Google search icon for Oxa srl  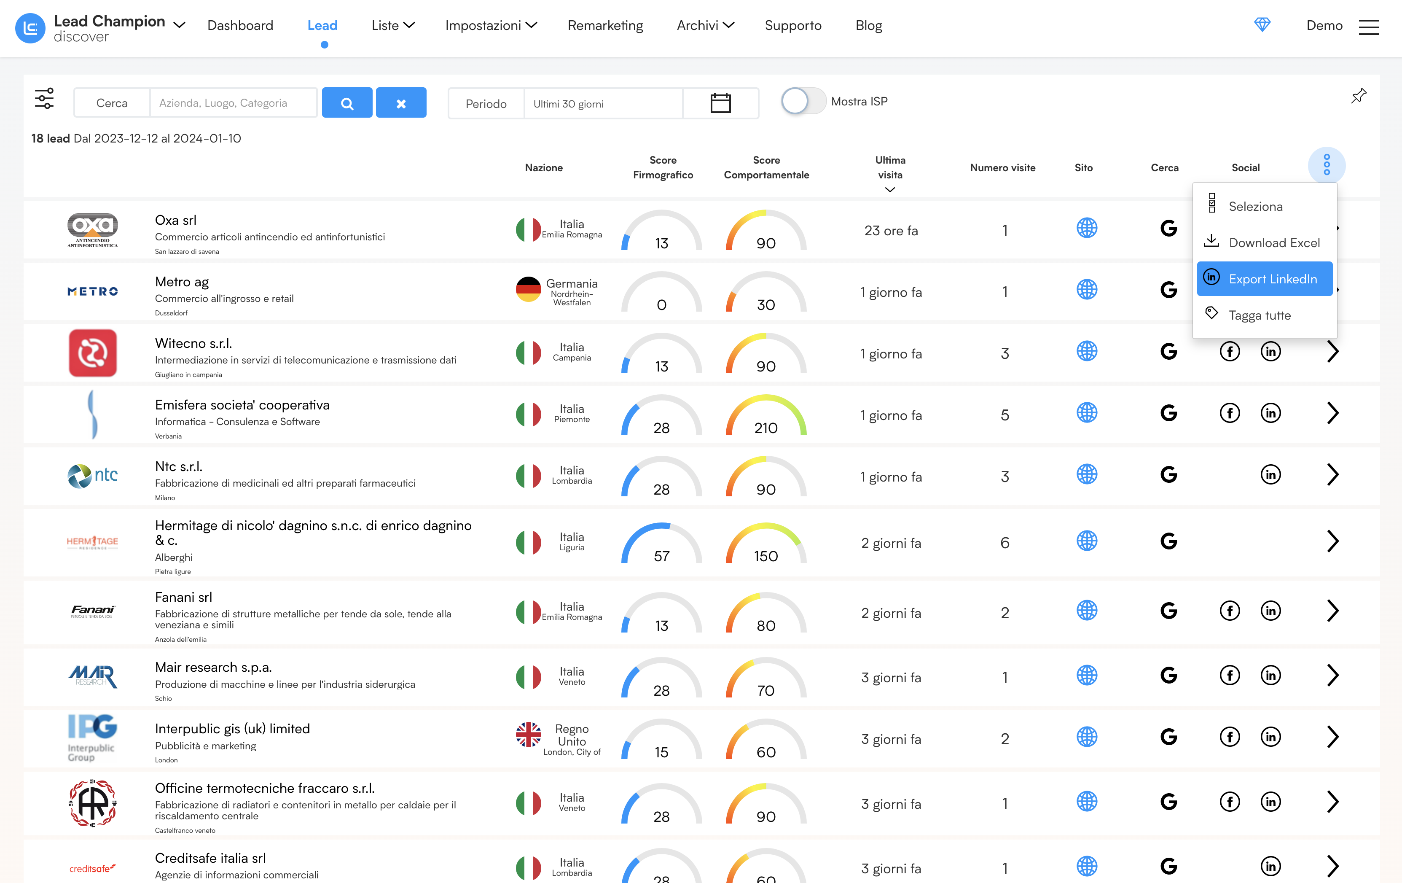click(1168, 228)
